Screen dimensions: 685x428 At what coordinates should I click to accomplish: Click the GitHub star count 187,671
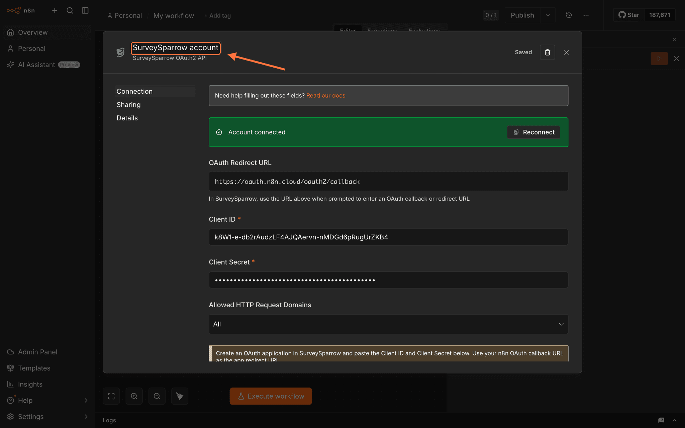point(660,15)
